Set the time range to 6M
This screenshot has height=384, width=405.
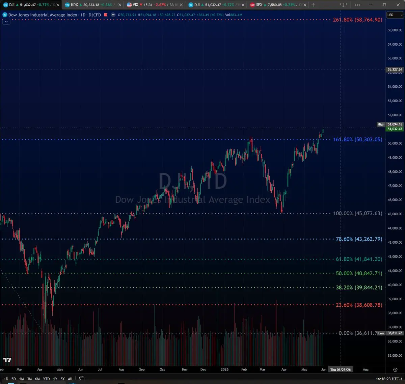tap(37, 379)
